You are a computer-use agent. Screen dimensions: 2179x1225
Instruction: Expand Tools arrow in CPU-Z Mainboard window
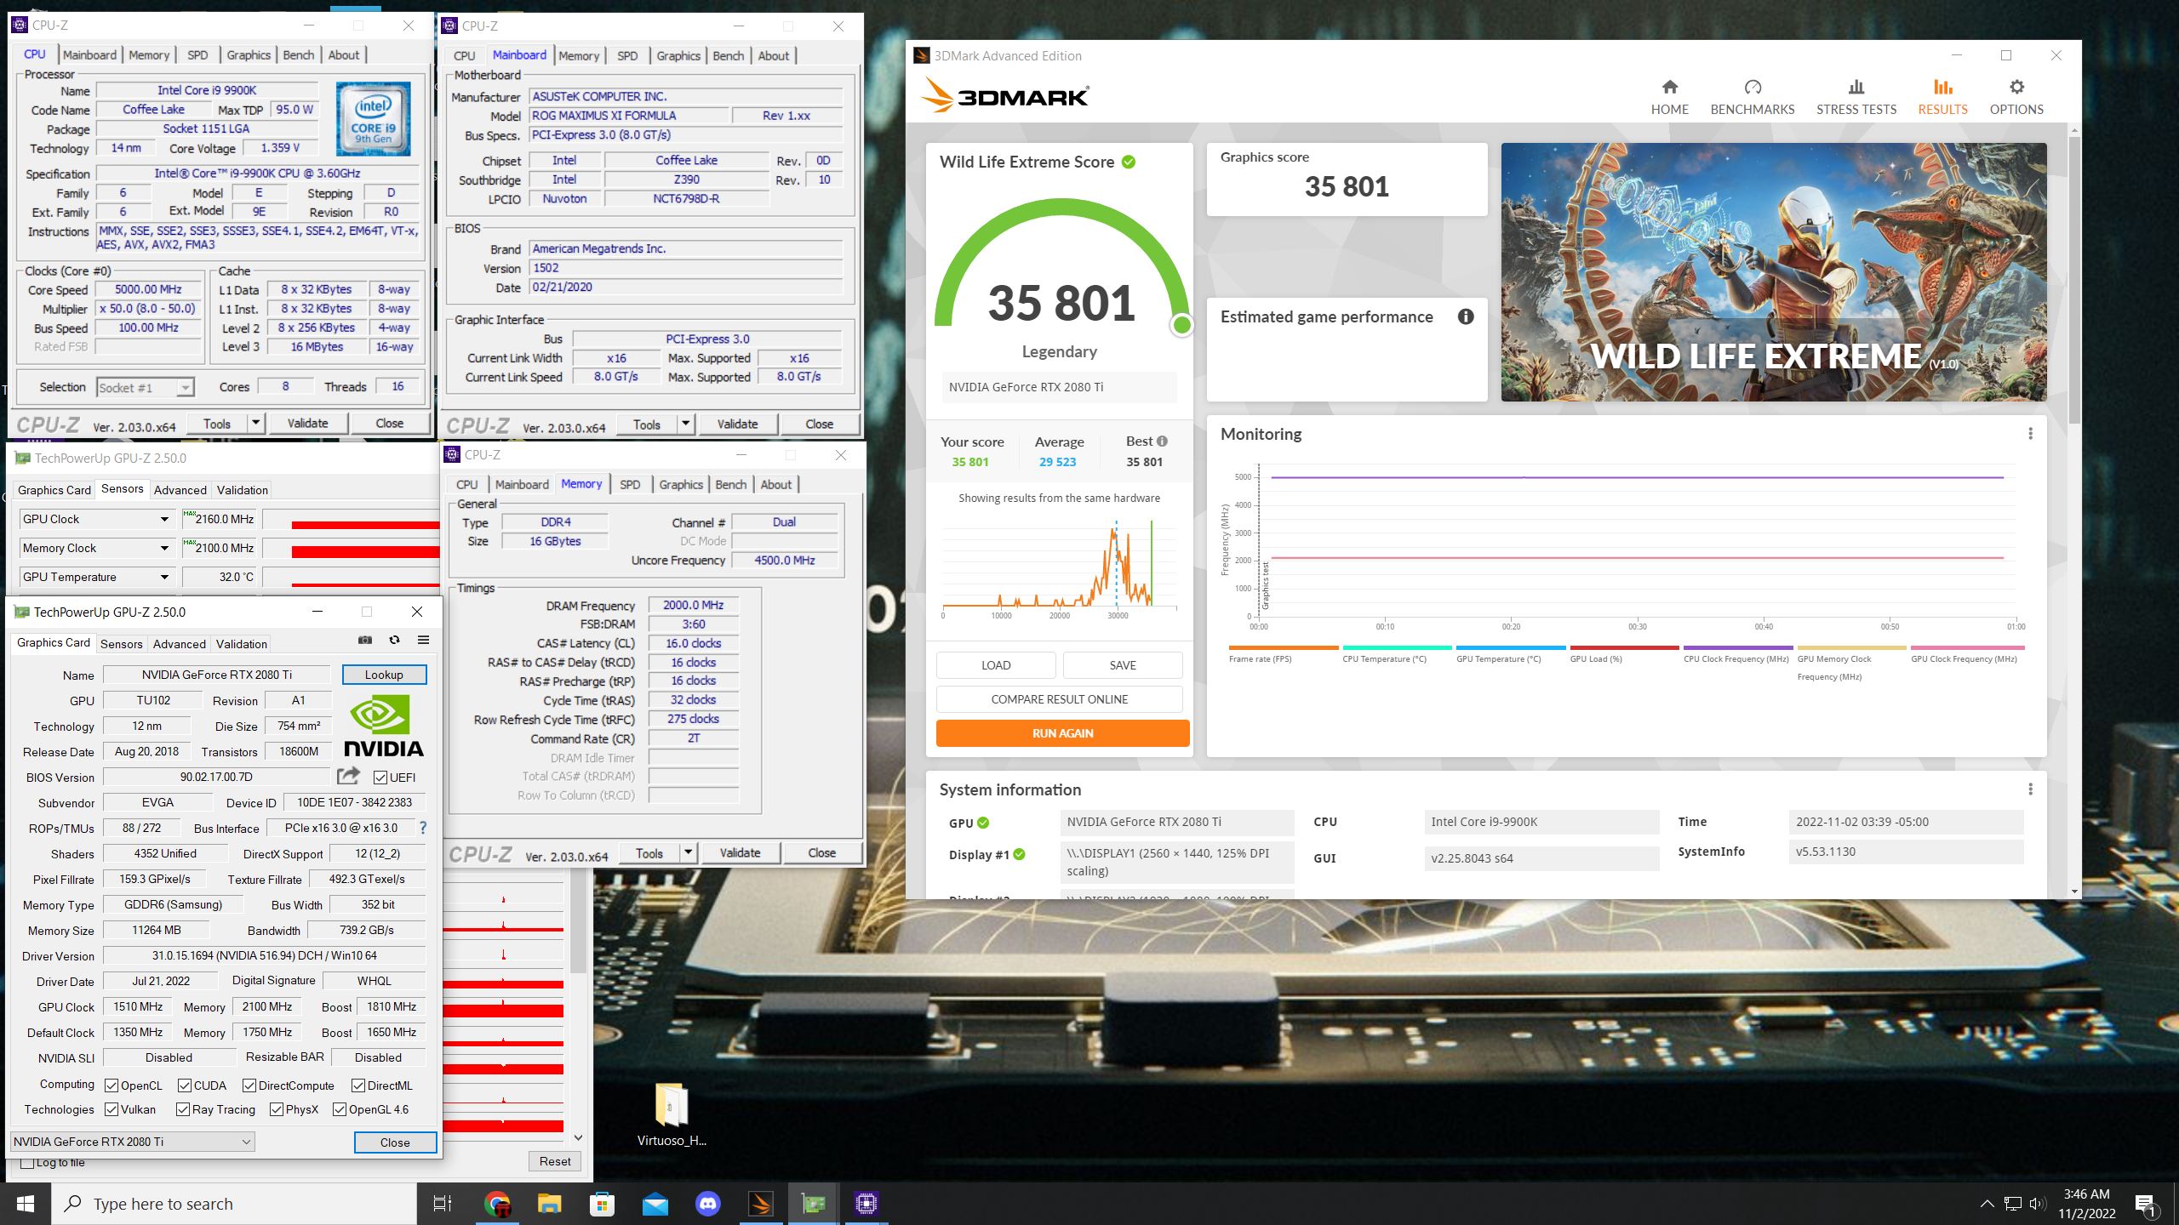click(686, 424)
